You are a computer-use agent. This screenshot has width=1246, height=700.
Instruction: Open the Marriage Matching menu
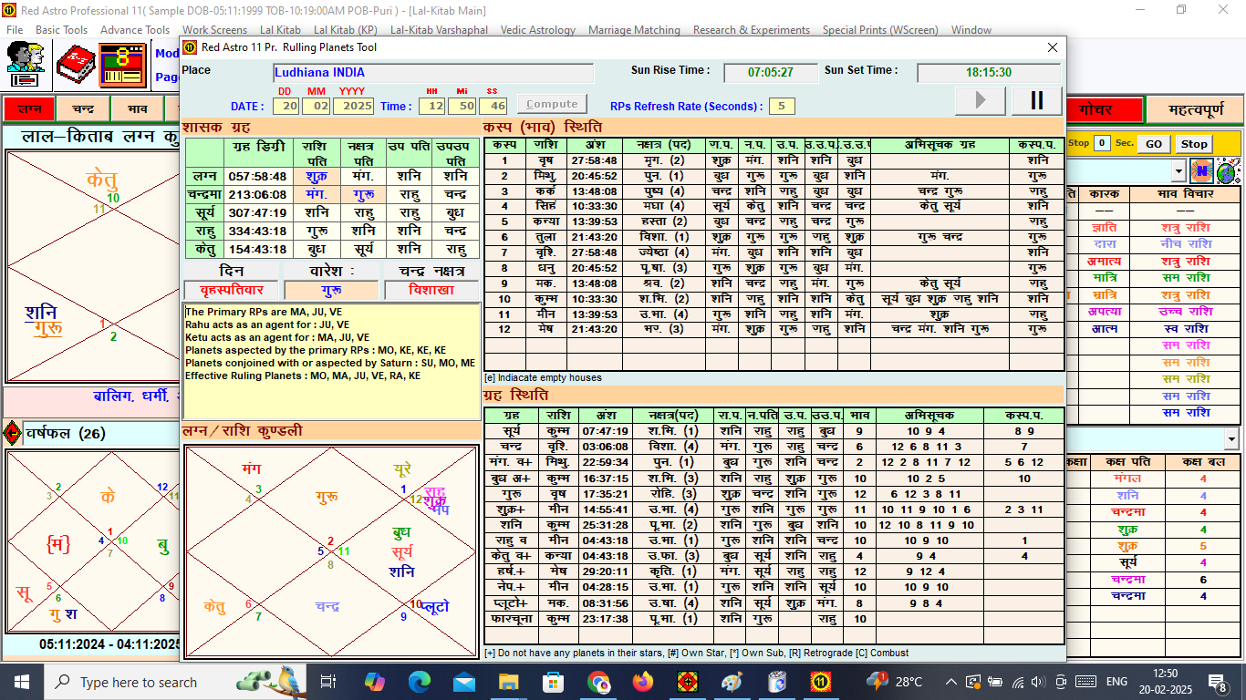pyautogui.click(x=634, y=30)
